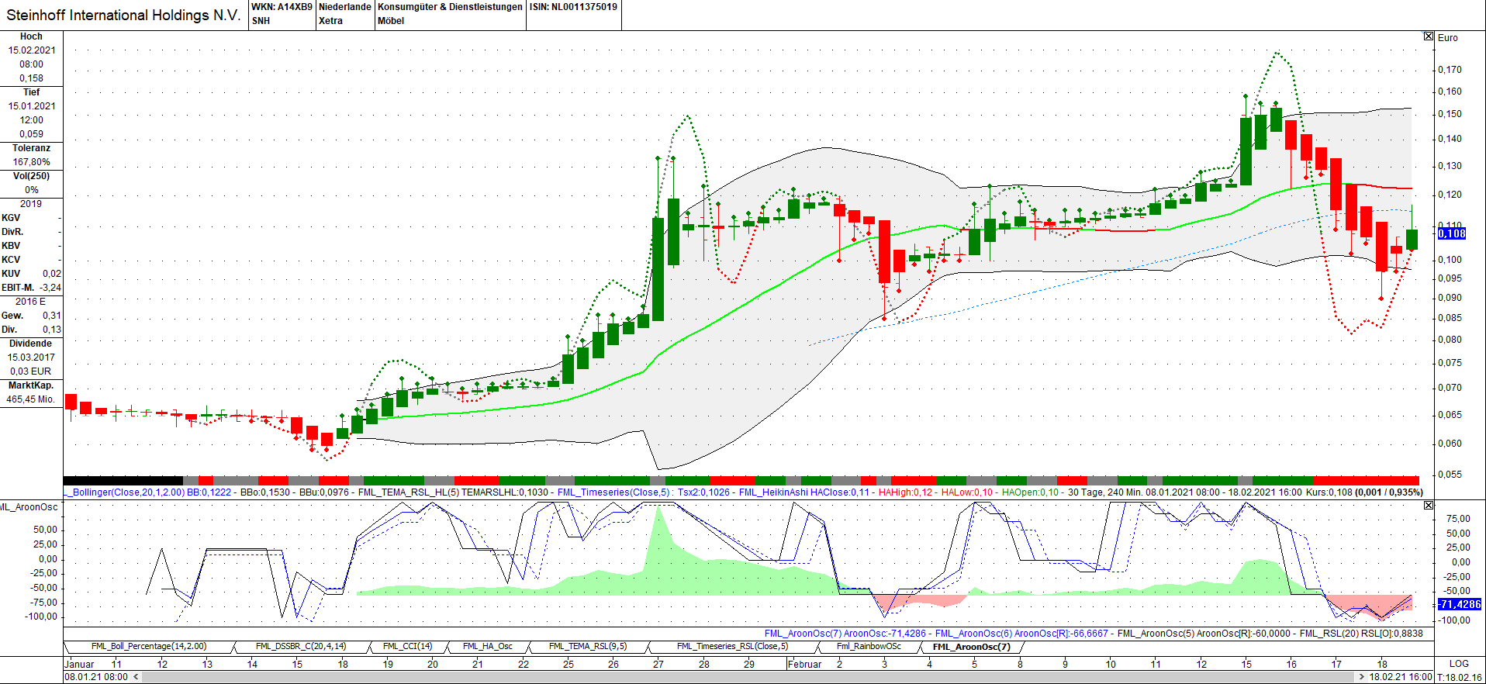Click the FML_TEMA_RSL_HL(5) legend entry
The image size is (1486, 684).
408,492
